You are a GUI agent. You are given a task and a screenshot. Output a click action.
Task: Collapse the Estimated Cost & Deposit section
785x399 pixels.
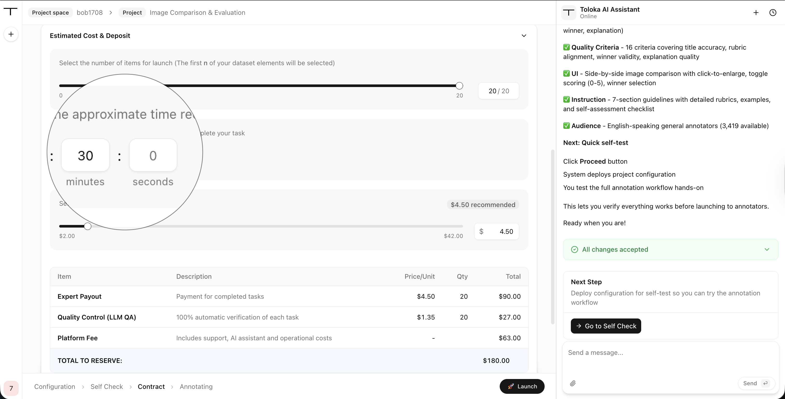point(524,36)
